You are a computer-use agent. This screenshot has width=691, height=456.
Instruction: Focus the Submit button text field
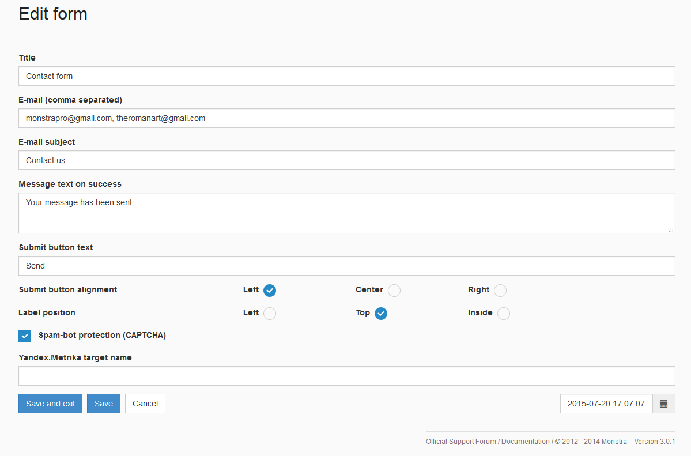pos(346,266)
